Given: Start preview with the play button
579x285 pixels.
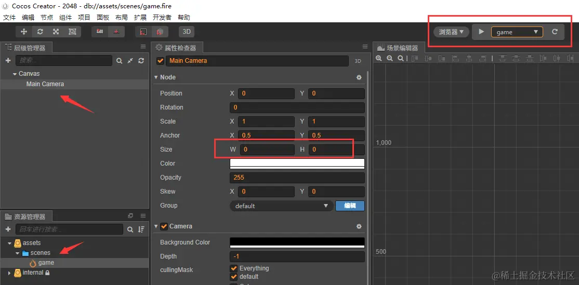Looking at the screenshot, I should point(481,32).
